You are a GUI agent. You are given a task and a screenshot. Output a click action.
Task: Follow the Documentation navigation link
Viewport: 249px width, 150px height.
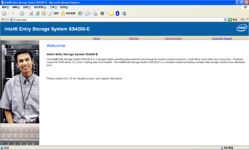174,38
